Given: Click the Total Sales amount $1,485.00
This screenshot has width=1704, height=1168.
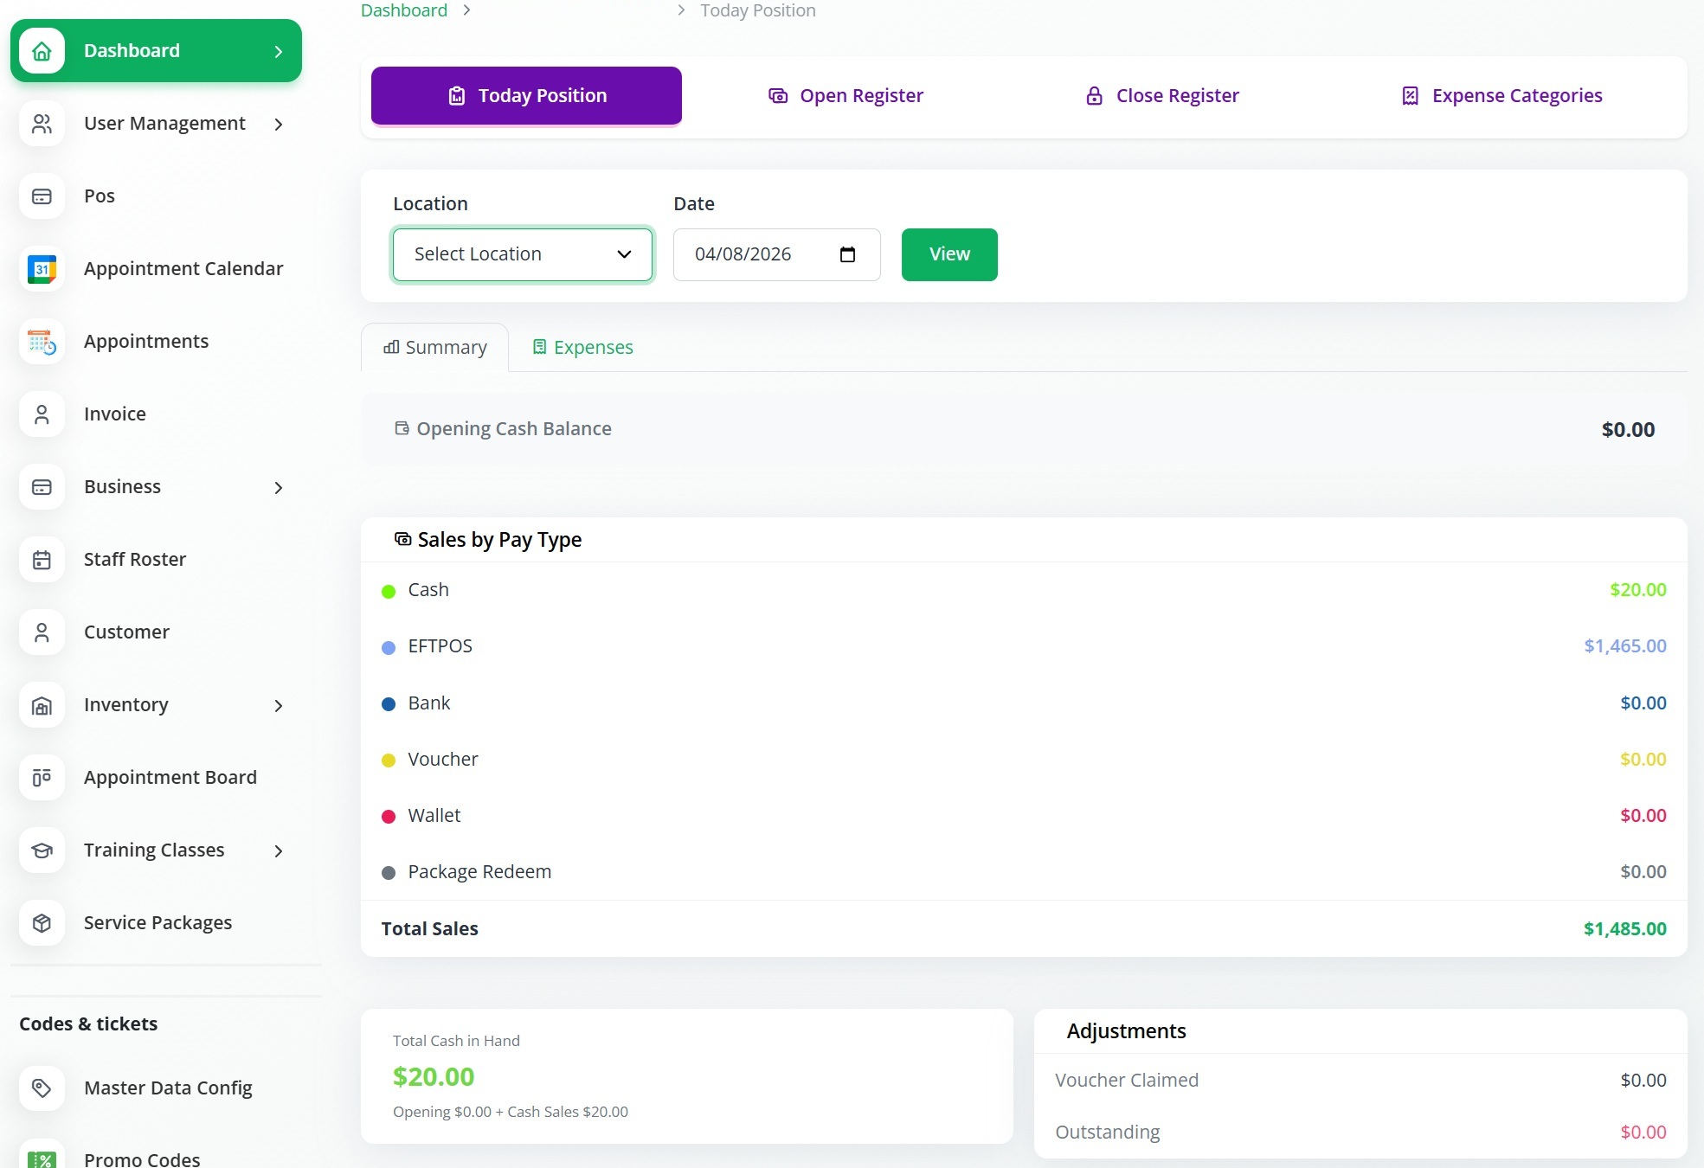Looking at the screenshot, I should (x=1625, y=929).
